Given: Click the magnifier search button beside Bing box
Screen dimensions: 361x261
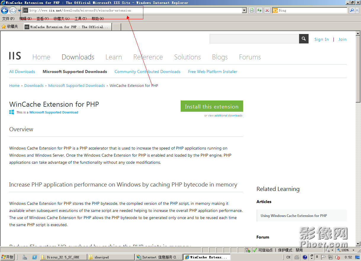Looking at the screenshot, I should coord(352,10).
